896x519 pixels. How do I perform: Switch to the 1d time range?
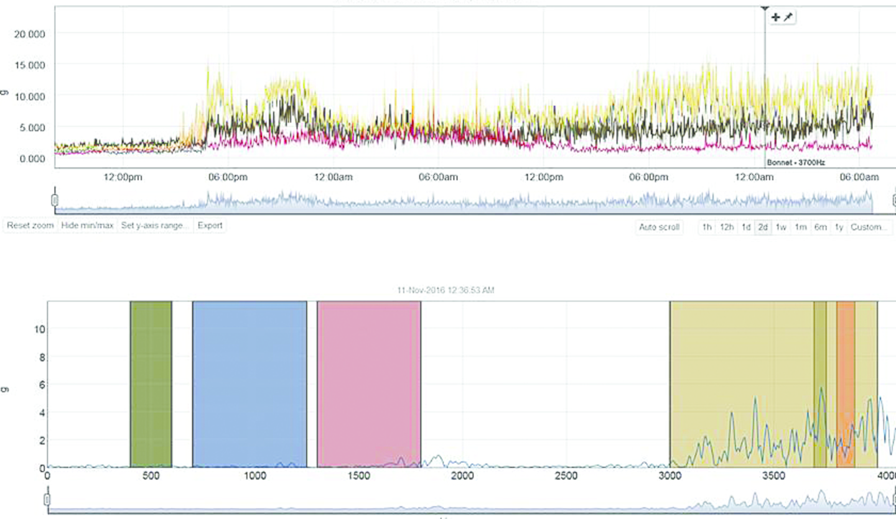pos(745,227)
